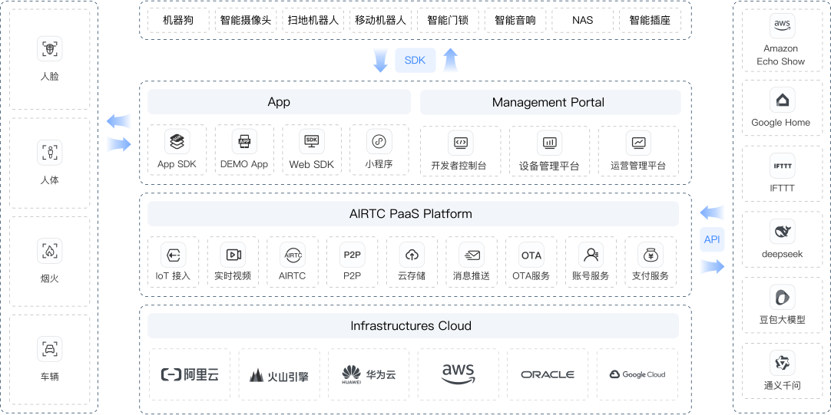Click the face recognition icon above 人脸

coord(49,49)
